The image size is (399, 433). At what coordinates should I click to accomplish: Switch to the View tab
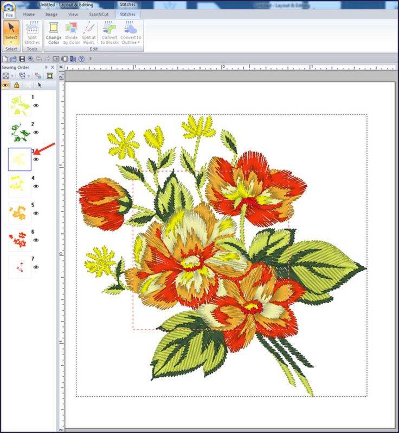pos(73,15)
